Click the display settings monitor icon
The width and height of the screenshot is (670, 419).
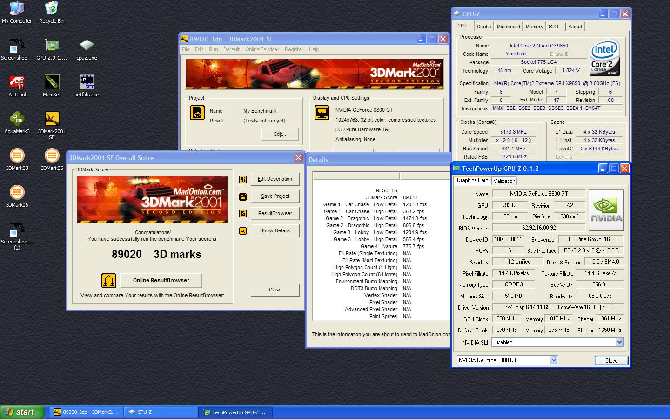click(322, 113)
